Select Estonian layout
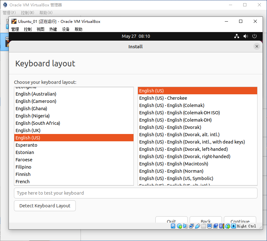The width and height of the screenshot is (267, 241). point(74,152)
